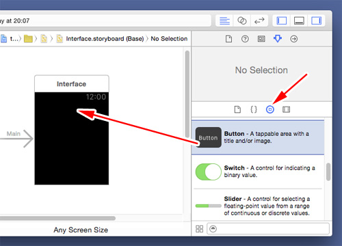The height and width of the screenshot is (246, 342).
Task: Click the project item 't...' in jump bar
Action: (10, 39)
